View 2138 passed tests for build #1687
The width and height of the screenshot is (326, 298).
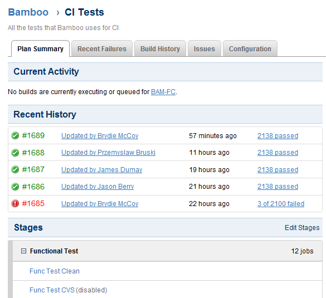tap(278, 170)
